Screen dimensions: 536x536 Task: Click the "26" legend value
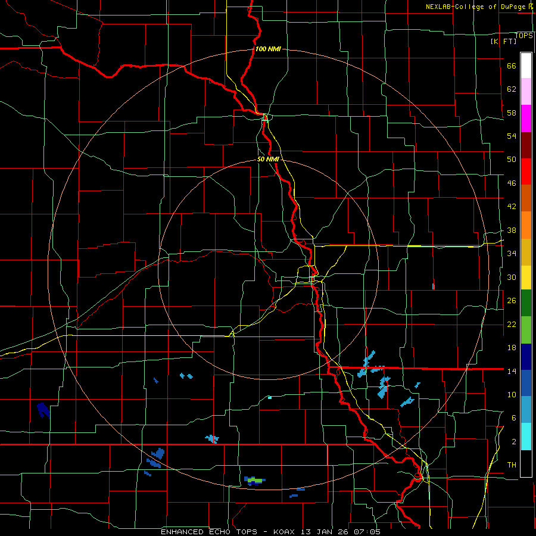(512, 301)
